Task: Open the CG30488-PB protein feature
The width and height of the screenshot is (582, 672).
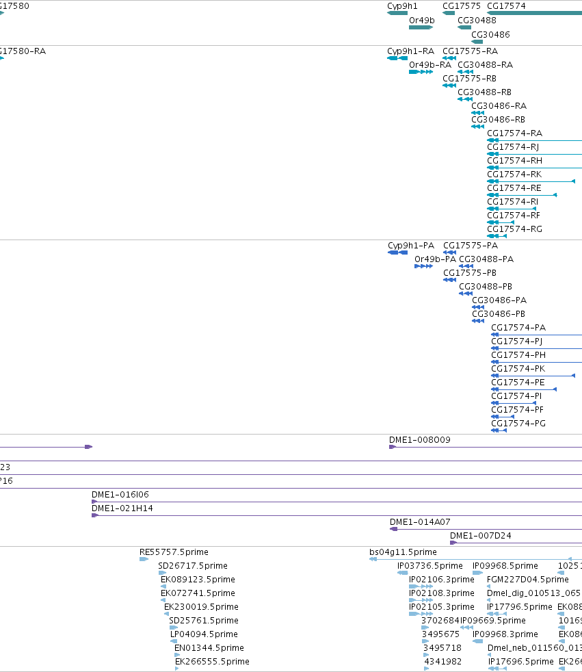Action: tap(466, 294)
